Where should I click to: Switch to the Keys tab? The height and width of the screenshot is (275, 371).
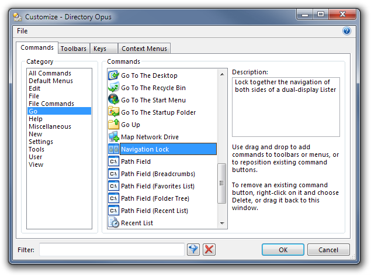point(100,49)
